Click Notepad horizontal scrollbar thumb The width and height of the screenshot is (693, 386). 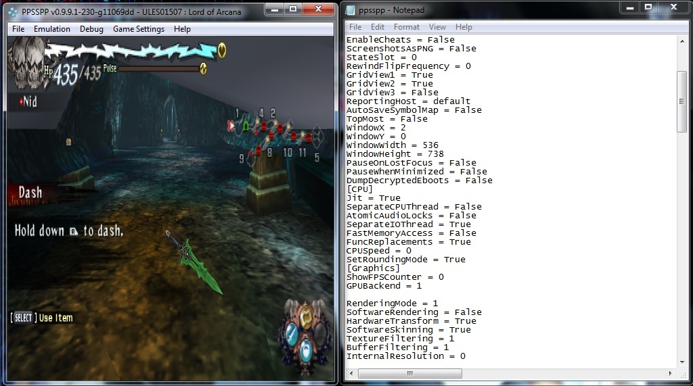[x=409, y=374]
